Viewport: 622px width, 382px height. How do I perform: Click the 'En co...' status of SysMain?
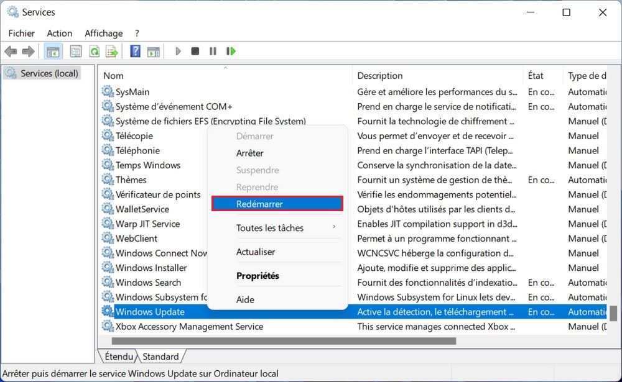click(541, 91)
